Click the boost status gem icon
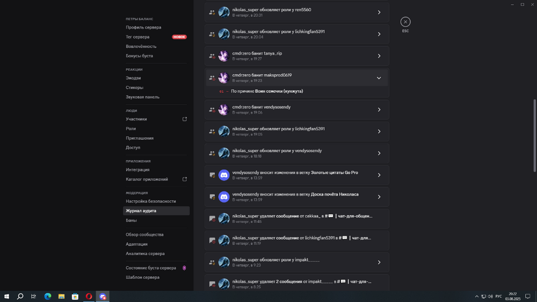This screenshot has width=537, height=302. point(184,268)
